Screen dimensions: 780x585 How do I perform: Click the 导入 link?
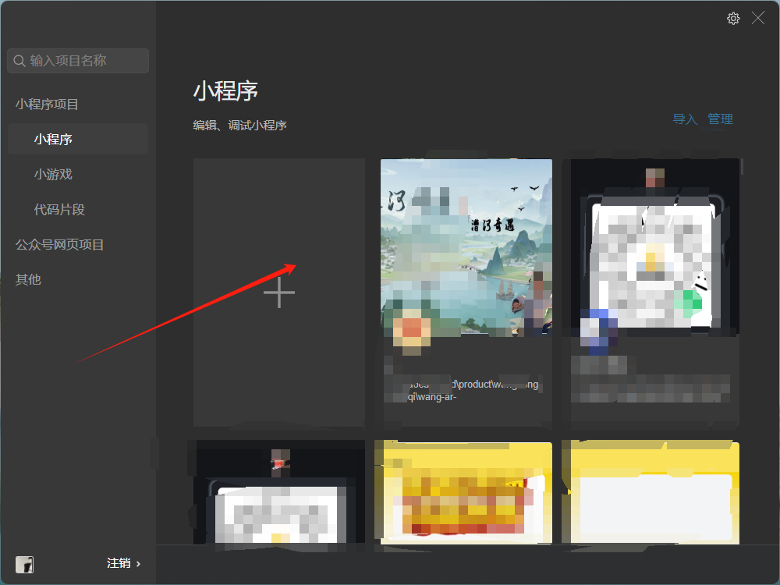click(685, 119)
